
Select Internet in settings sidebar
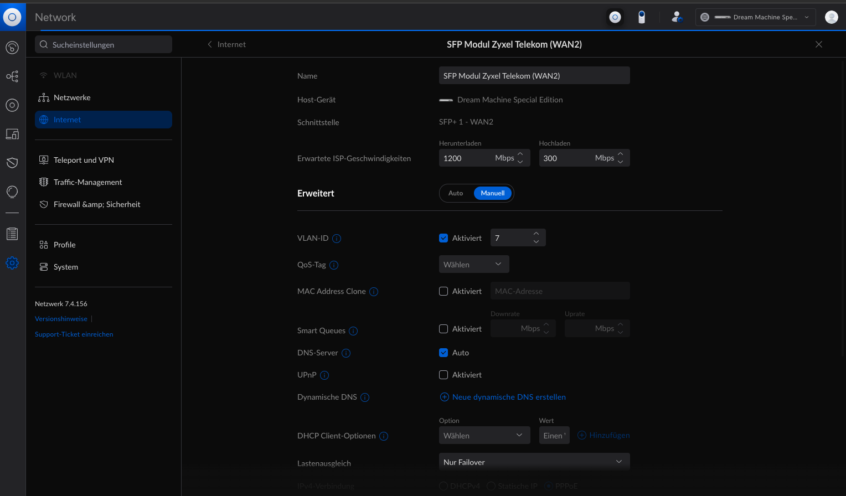tap(104, 120)
